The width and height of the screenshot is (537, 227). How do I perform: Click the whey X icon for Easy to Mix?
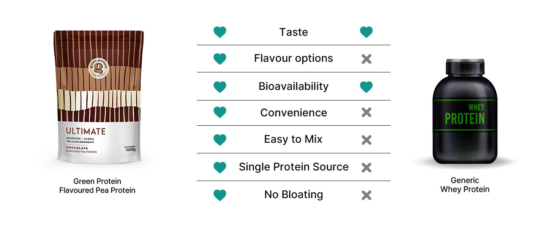366,140
